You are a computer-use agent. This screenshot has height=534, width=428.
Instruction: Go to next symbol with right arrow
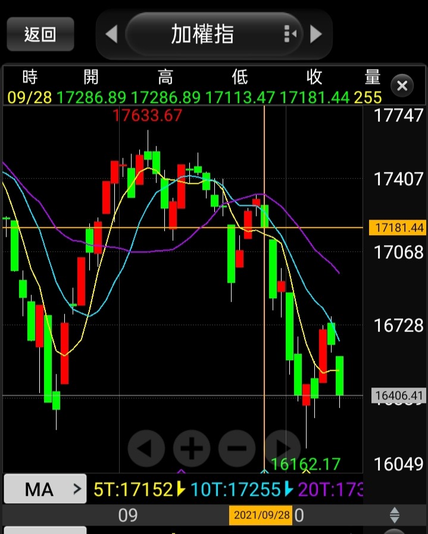coord(316,34)
